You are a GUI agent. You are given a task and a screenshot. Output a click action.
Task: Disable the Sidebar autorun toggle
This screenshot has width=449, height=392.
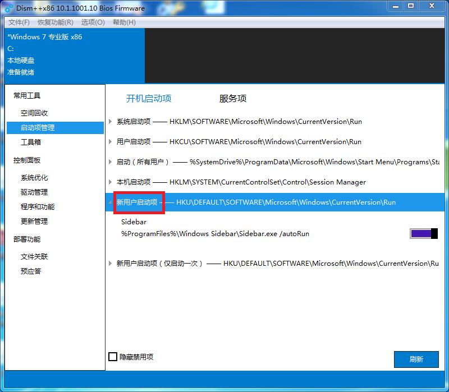pyautogui.click(x=424, y=233)
